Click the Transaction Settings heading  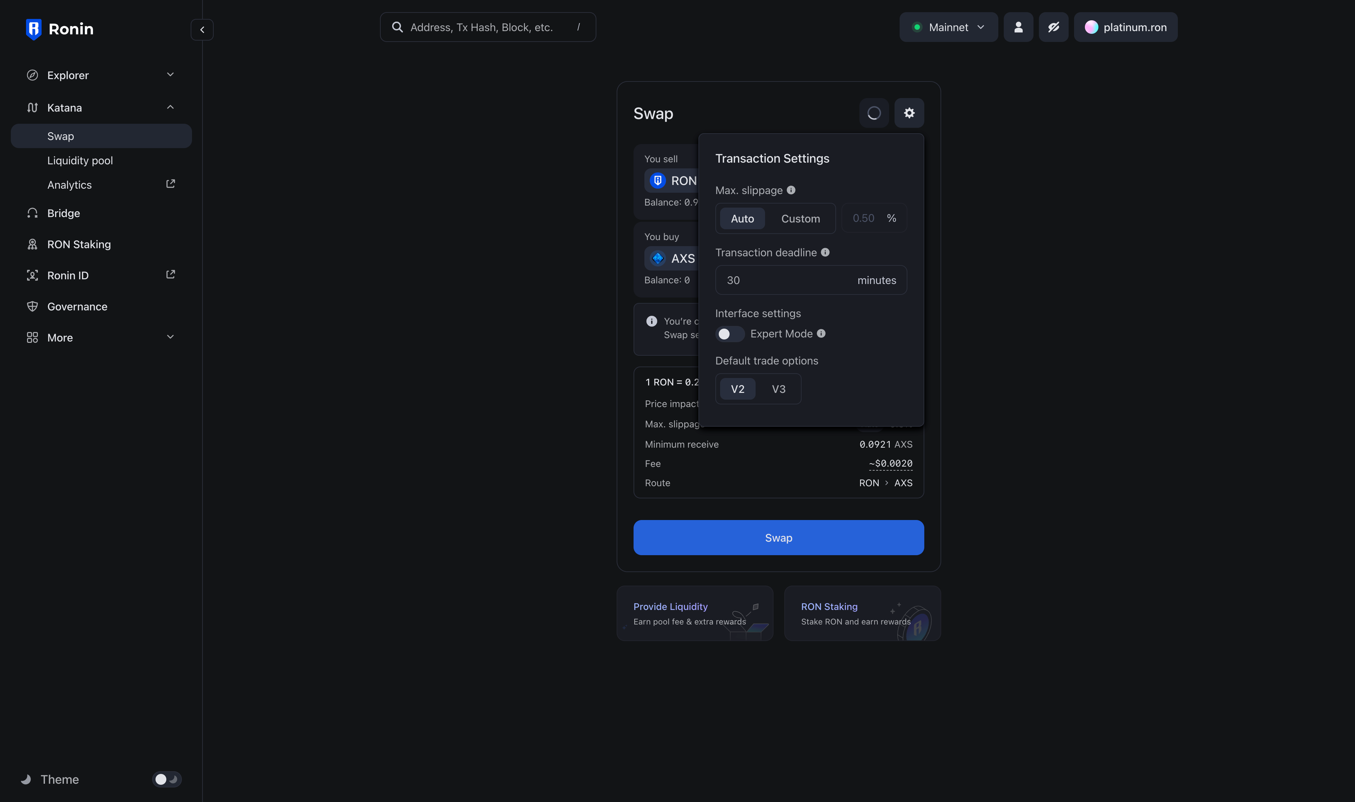point(772,158)
